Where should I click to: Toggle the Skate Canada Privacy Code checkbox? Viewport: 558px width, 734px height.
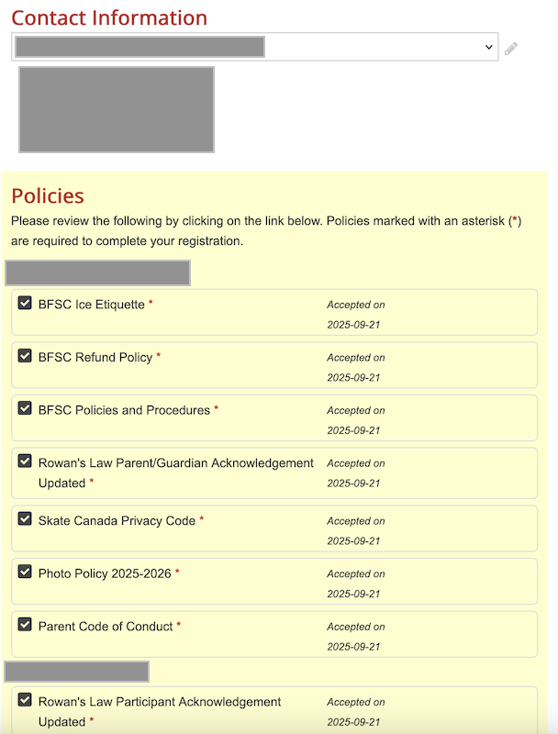(25, 519)
